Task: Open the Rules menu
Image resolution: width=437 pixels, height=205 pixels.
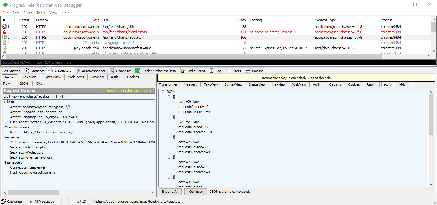Action: (28, 13)
